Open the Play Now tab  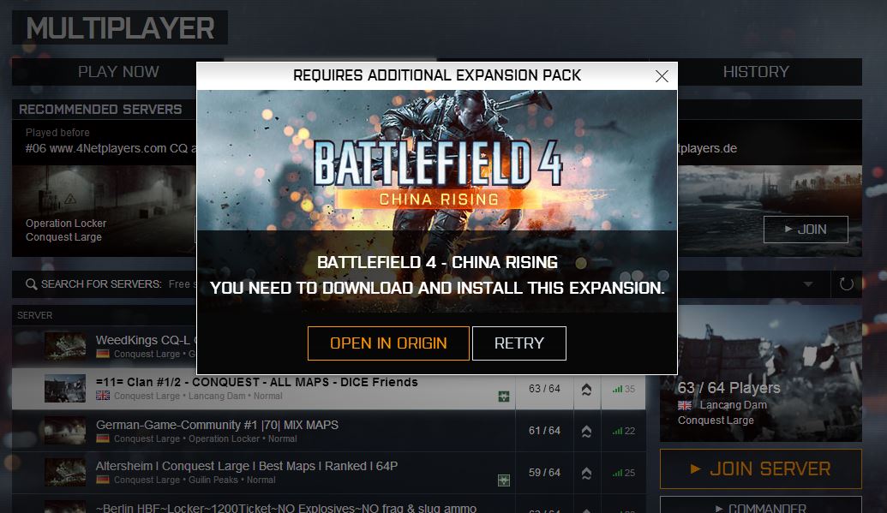[x=118, y=72]
